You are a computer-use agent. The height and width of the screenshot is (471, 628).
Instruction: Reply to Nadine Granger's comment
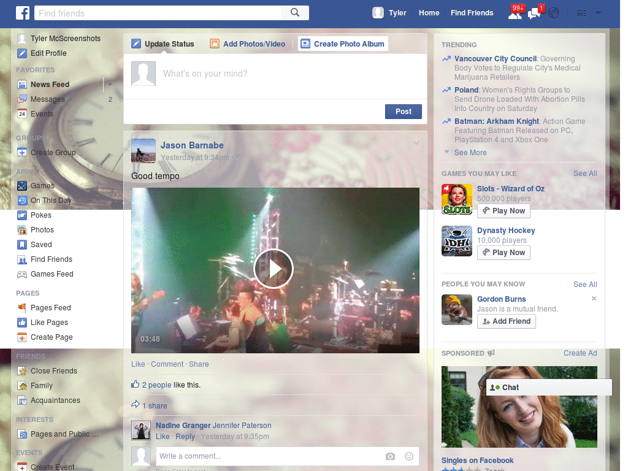[185, 437]
